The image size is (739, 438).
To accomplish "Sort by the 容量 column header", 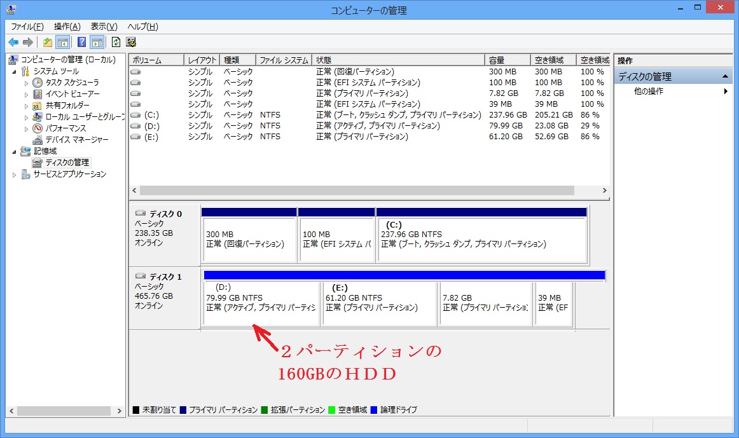I will pos(508,60).
